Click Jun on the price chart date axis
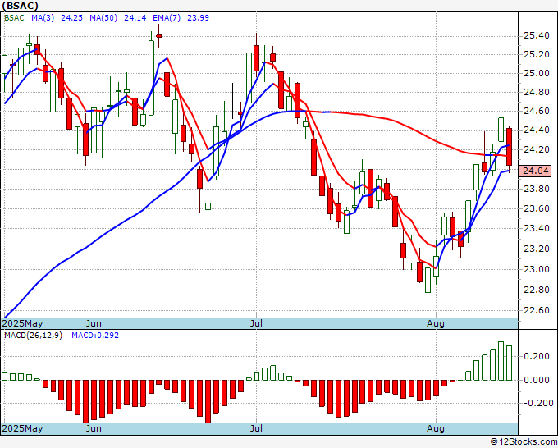The image size is (558, 448). point(94,323)
